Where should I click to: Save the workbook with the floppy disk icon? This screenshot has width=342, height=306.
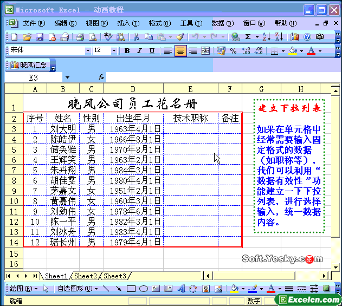coord(40,37)
